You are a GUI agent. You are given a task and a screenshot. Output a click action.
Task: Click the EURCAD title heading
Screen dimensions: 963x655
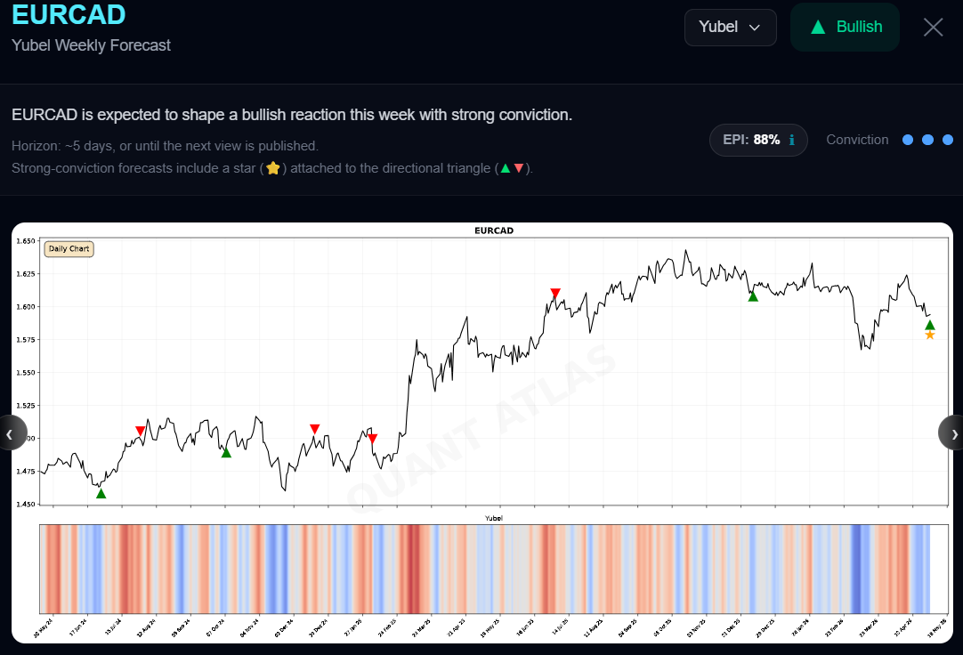coord(69,14)
